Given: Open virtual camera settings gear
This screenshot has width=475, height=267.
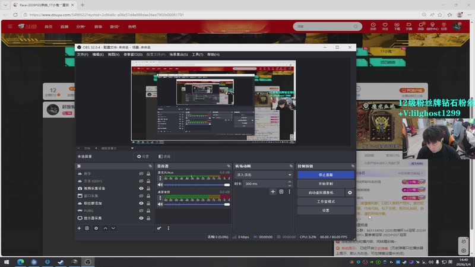Looking at the screenshot, I should point(350,192).
